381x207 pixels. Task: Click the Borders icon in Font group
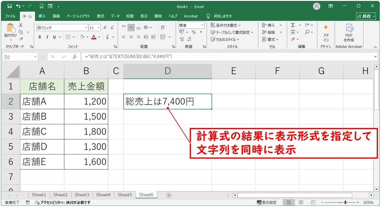coord(68,37)
